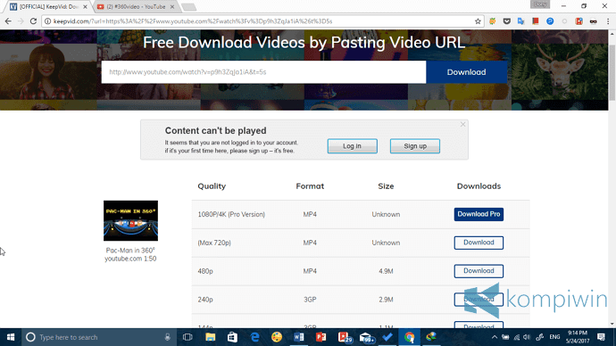Go back to the previous page
The width and height of the screenshot is (616, 346).
tap(8, 21)
